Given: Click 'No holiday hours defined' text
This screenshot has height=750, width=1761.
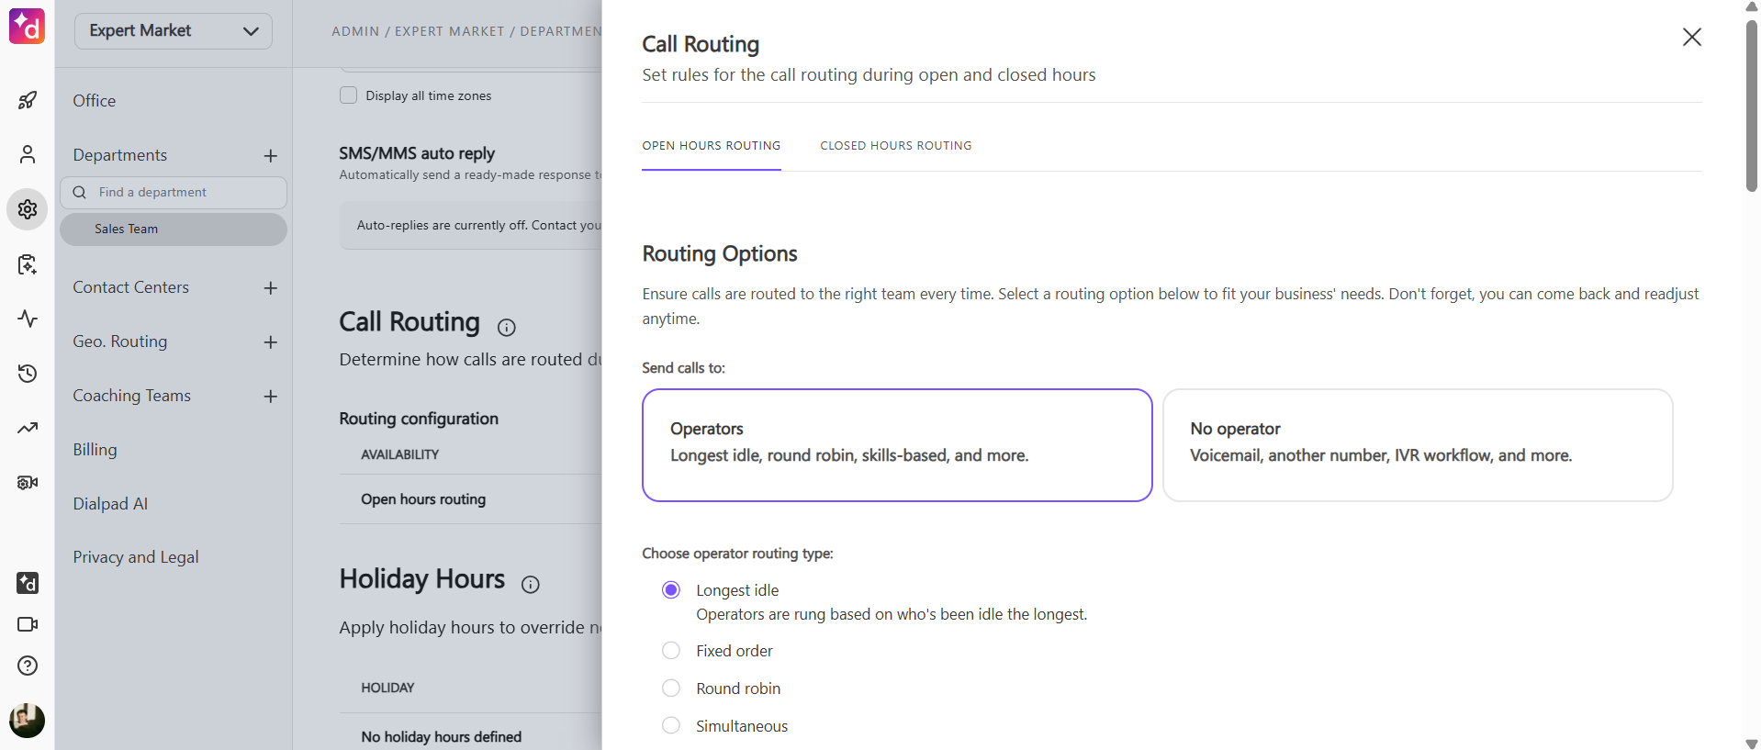Looking at the screenshot, I should tap(442, 737).
